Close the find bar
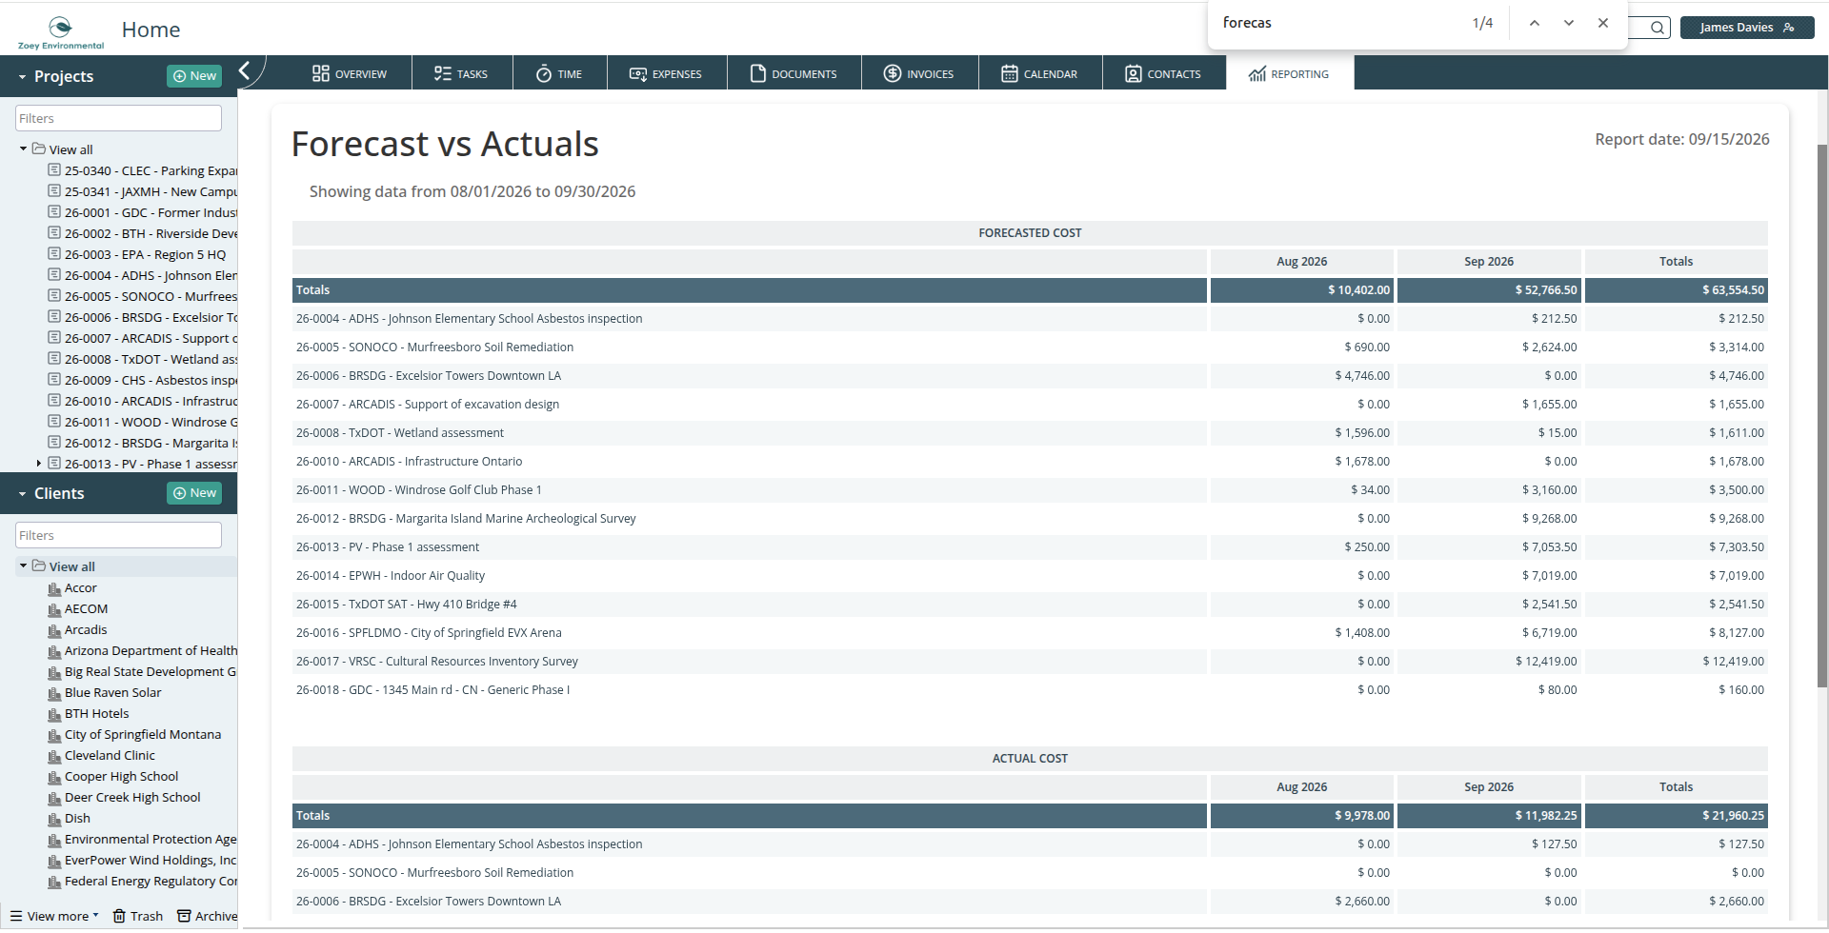Screen dimensions: 1829x933 [x=1603, y=23]
